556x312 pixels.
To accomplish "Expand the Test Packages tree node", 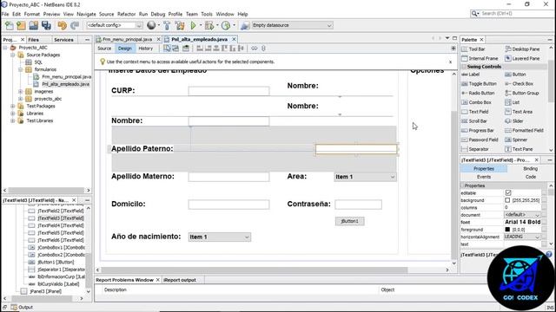I will click(x=13, y=106).
